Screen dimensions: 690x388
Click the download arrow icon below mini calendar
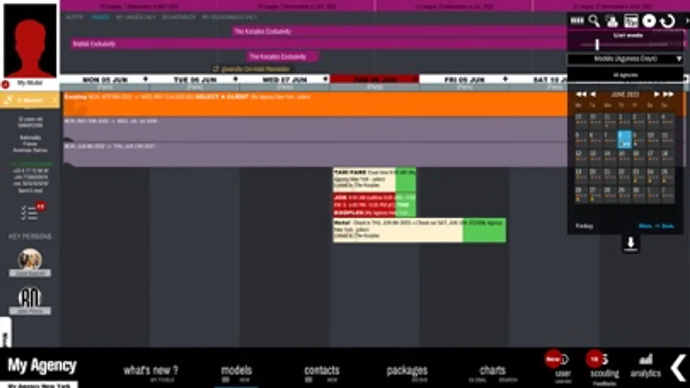click(630, 244)
